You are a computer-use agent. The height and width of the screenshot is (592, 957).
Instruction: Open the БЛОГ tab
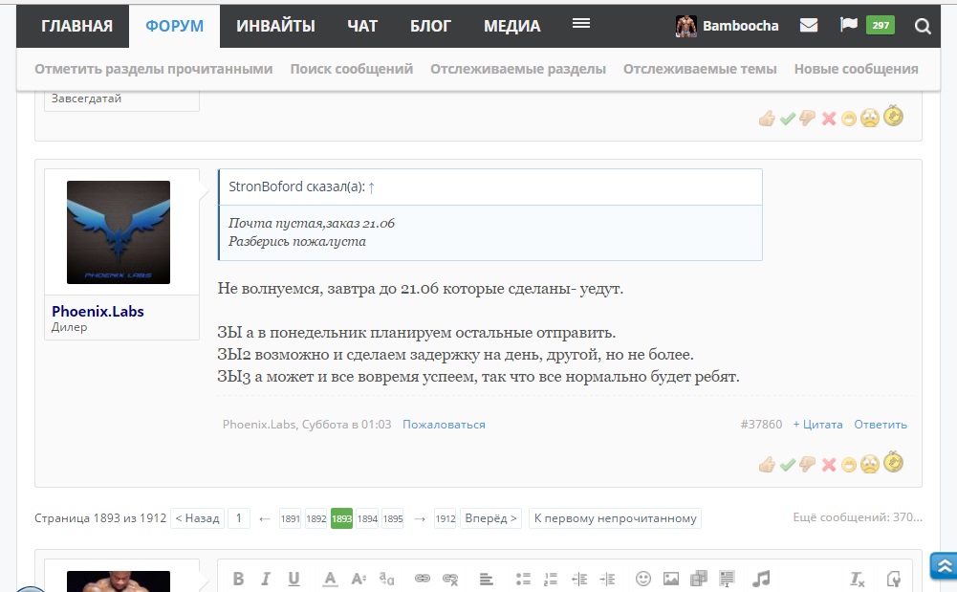[430, 26]
